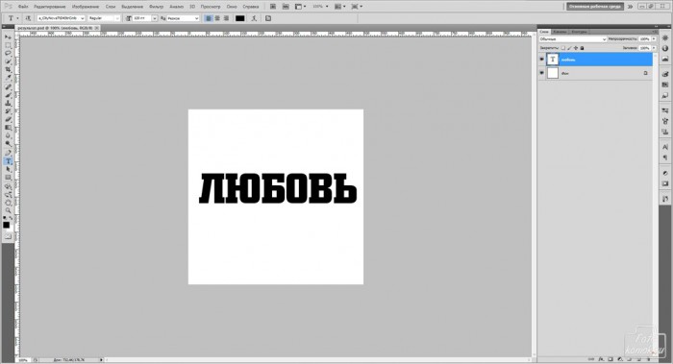Viewport: 673px width, 364px height.
Task: Select the History Brush tool
Action: click(8, 111)
